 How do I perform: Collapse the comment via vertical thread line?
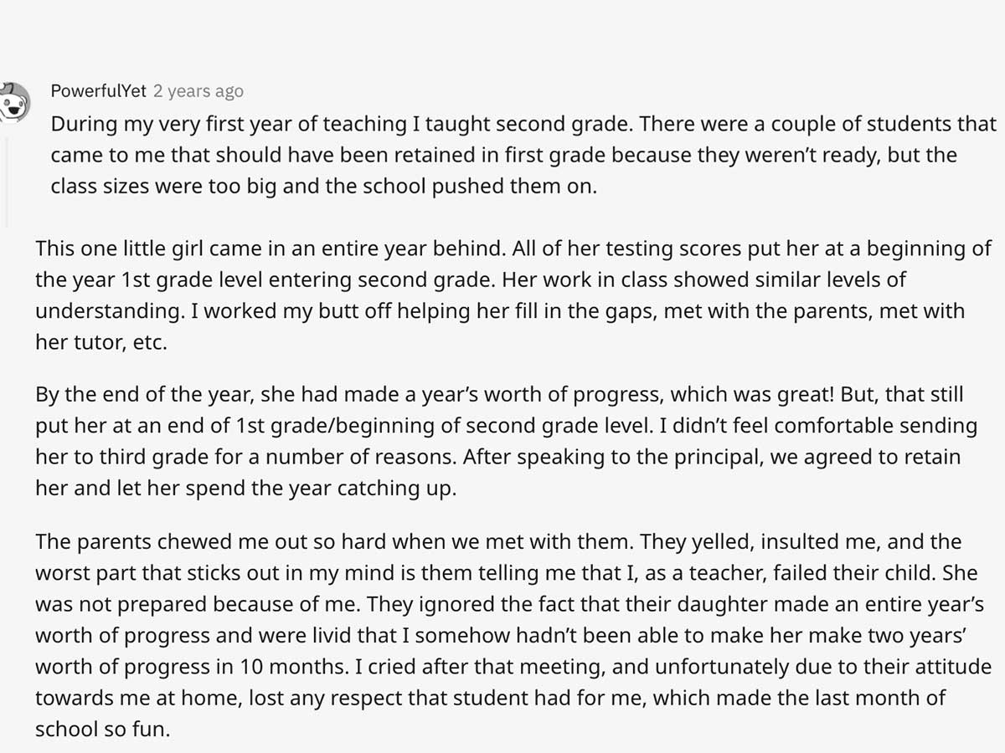tap(6, 182)
